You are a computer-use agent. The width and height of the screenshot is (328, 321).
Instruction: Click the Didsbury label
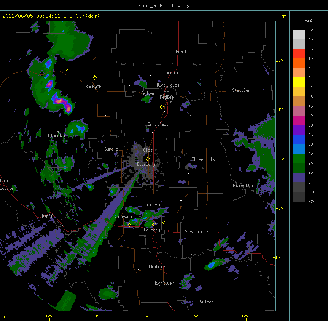click(146, 164)
